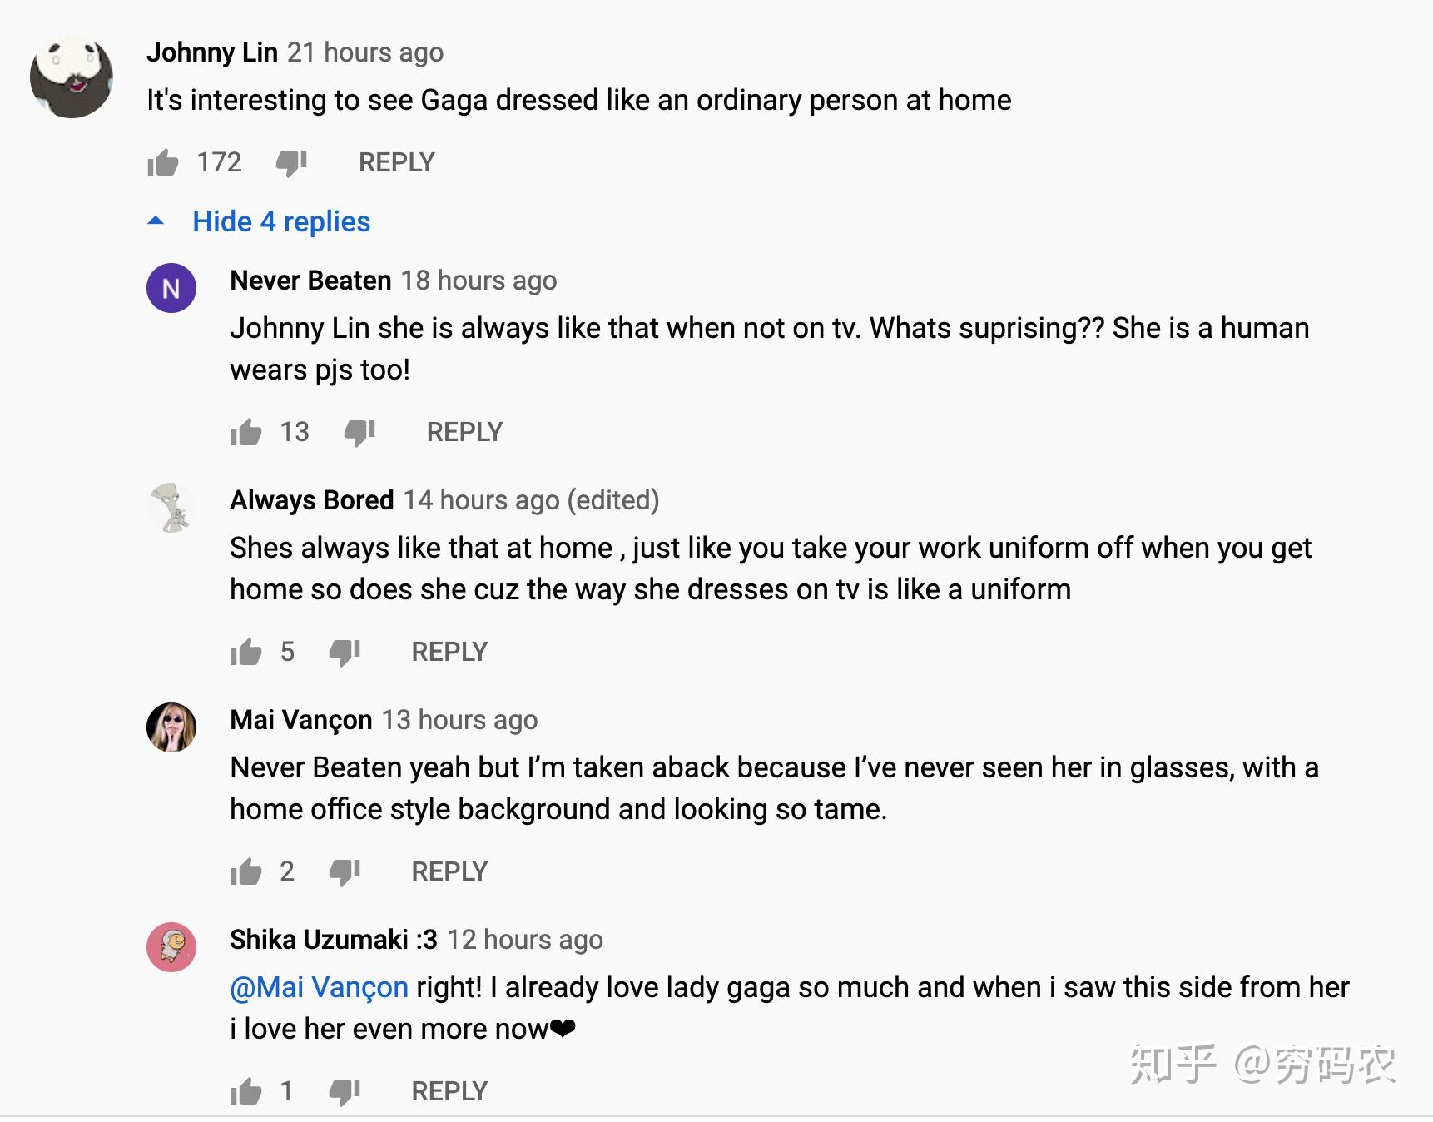
Task: Reply to Mai Vançon's comment
Action: (x=449, y=871)
